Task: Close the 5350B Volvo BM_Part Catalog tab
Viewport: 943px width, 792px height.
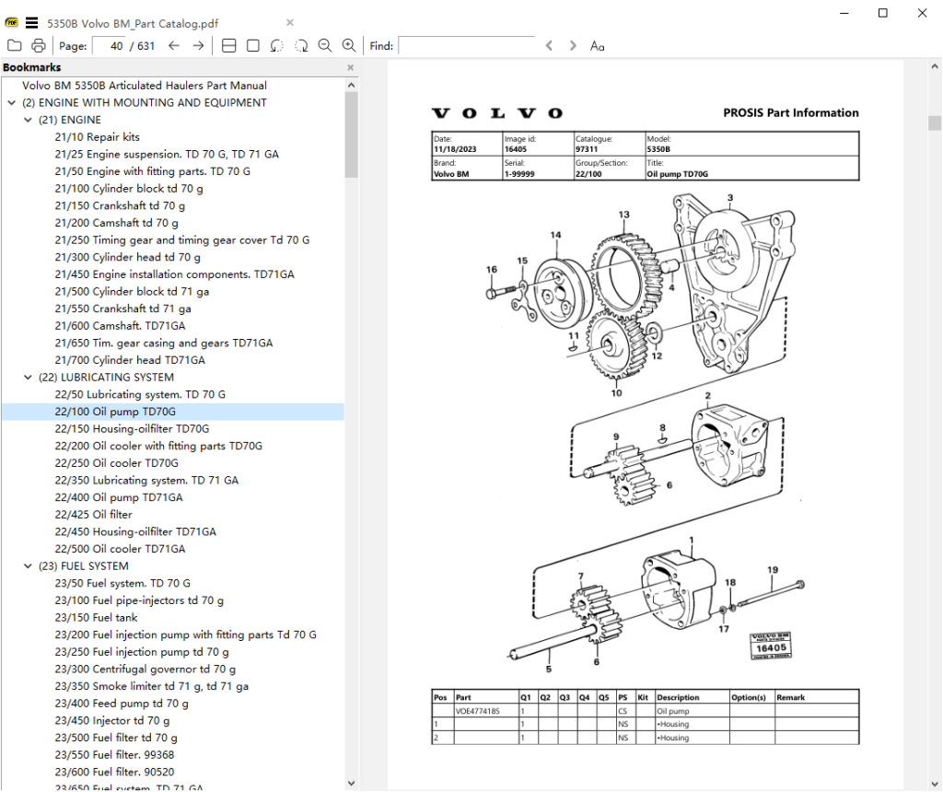Action: point(290,22)
